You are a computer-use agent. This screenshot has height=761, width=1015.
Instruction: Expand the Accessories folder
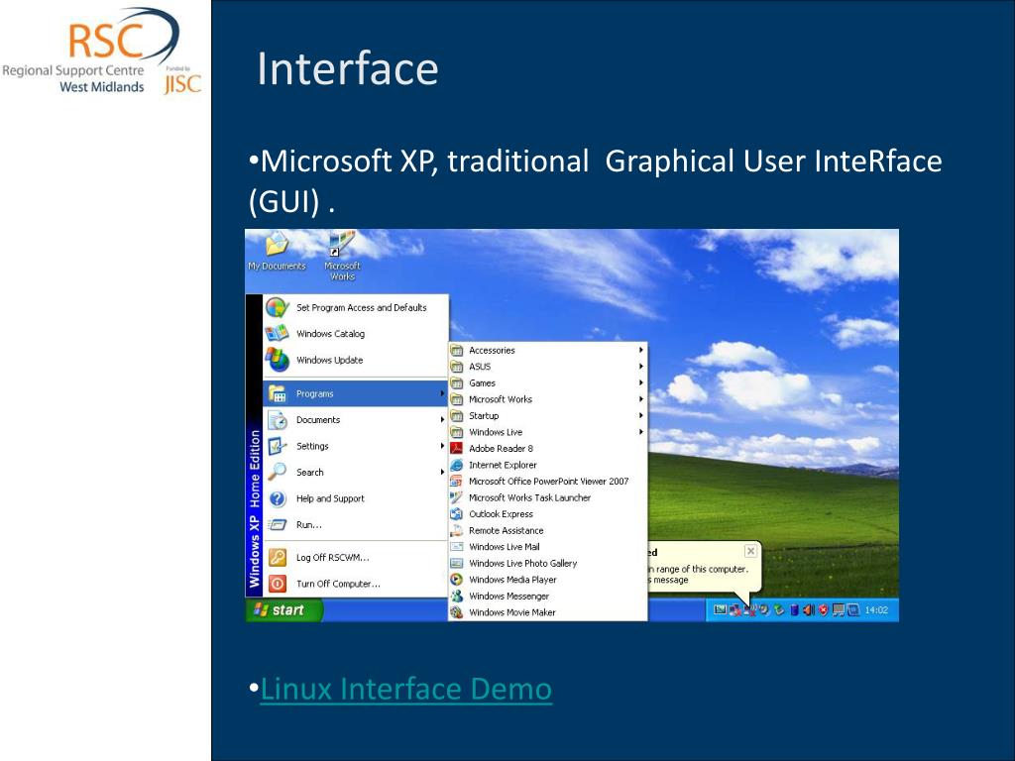point(547,350)
